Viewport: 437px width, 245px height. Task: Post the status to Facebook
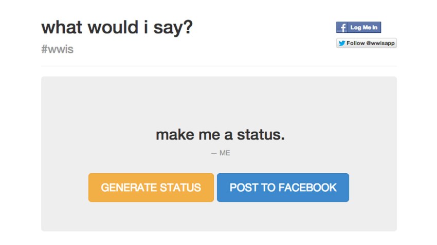283,188
